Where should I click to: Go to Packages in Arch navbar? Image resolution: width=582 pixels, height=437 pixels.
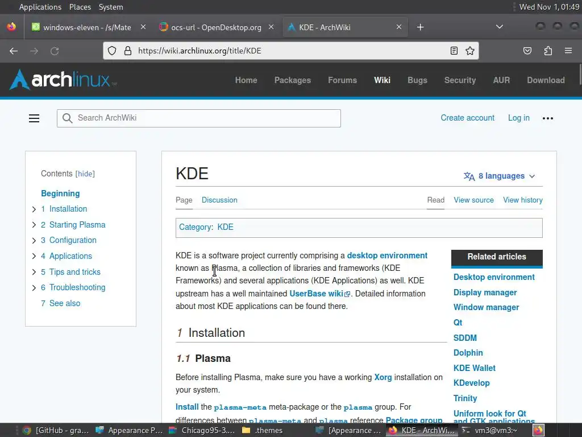tap(293, 80)
